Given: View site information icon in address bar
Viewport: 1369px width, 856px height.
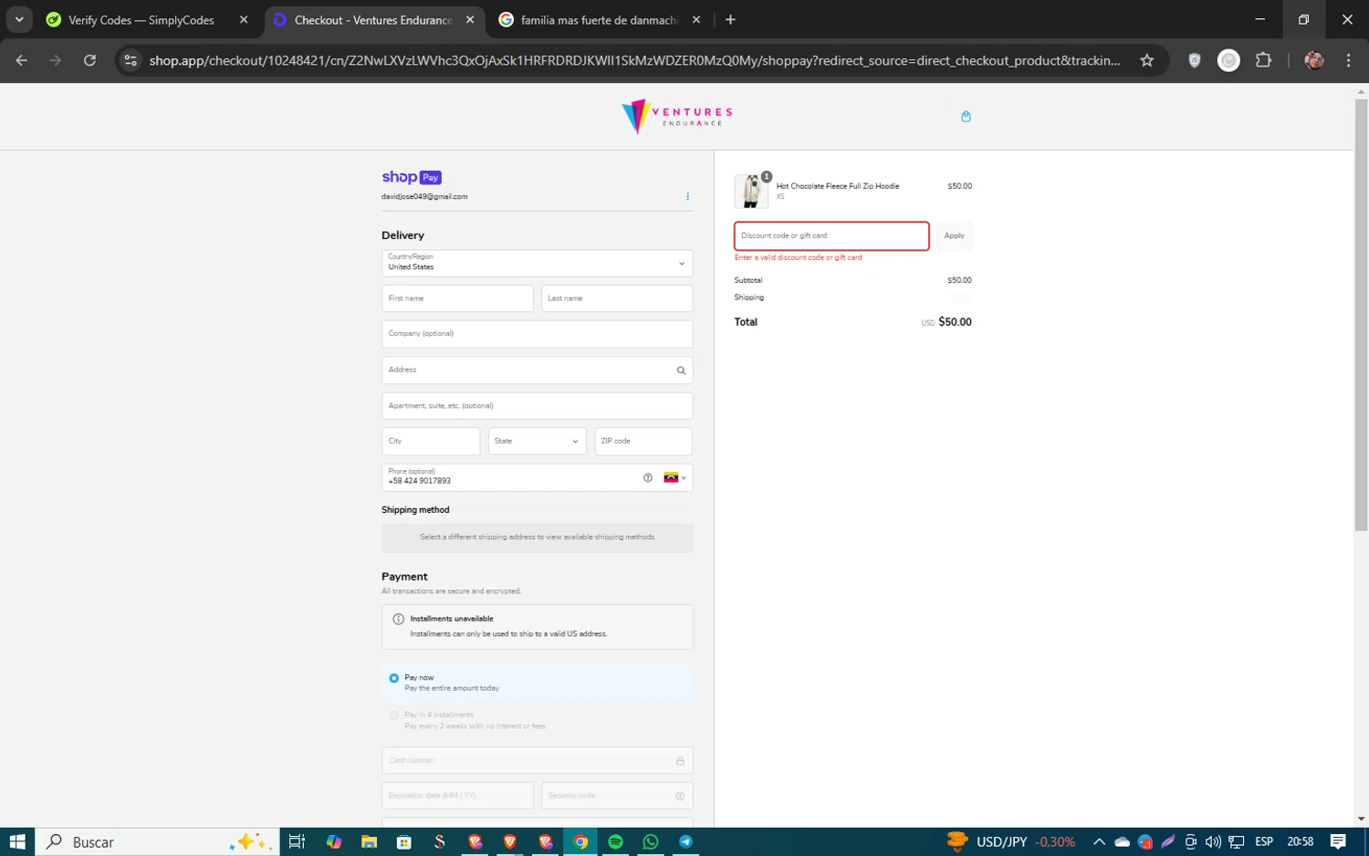Looking at the screenshot, I should click(131, 60).
